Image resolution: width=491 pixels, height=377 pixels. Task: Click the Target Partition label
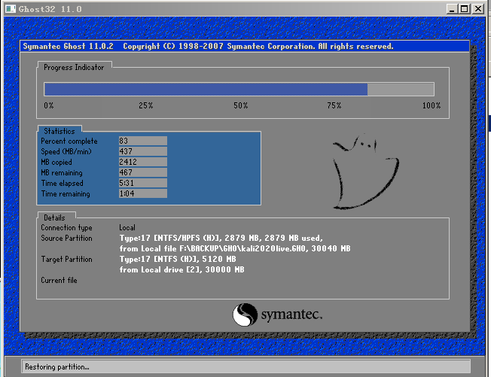(66, 260)
